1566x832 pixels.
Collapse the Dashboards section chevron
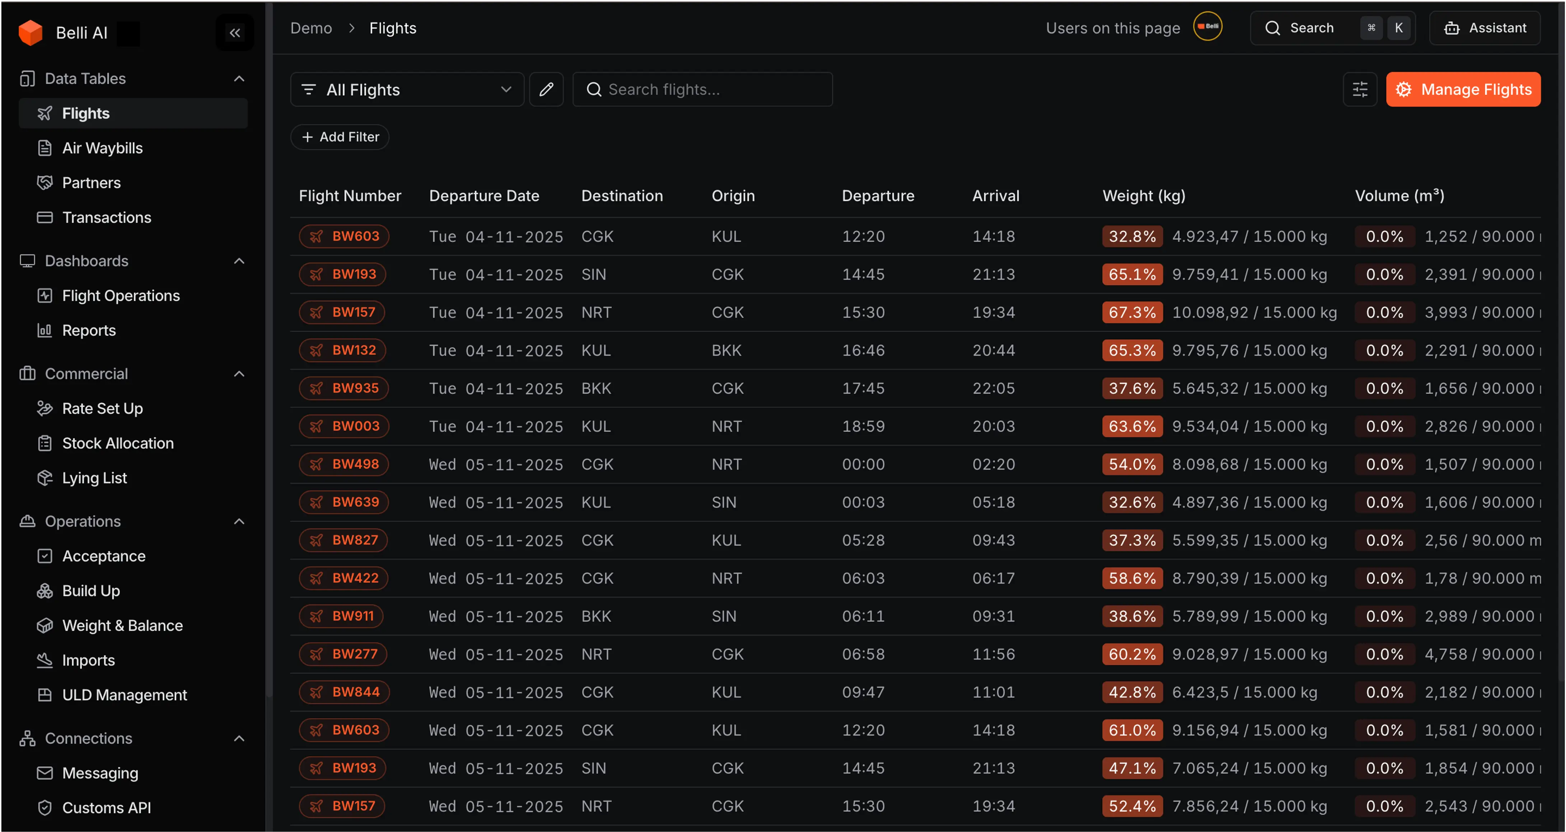(239, 261)
